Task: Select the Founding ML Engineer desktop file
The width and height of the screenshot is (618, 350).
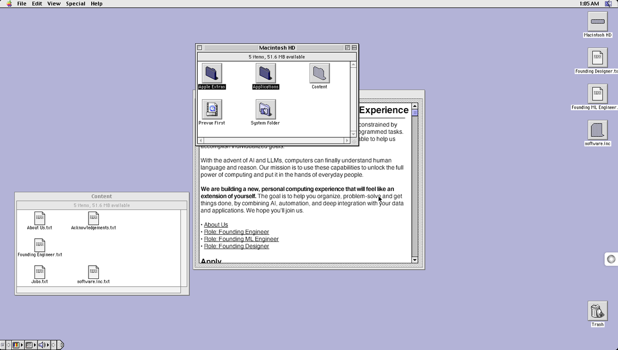Action: [x=597, y=94]
